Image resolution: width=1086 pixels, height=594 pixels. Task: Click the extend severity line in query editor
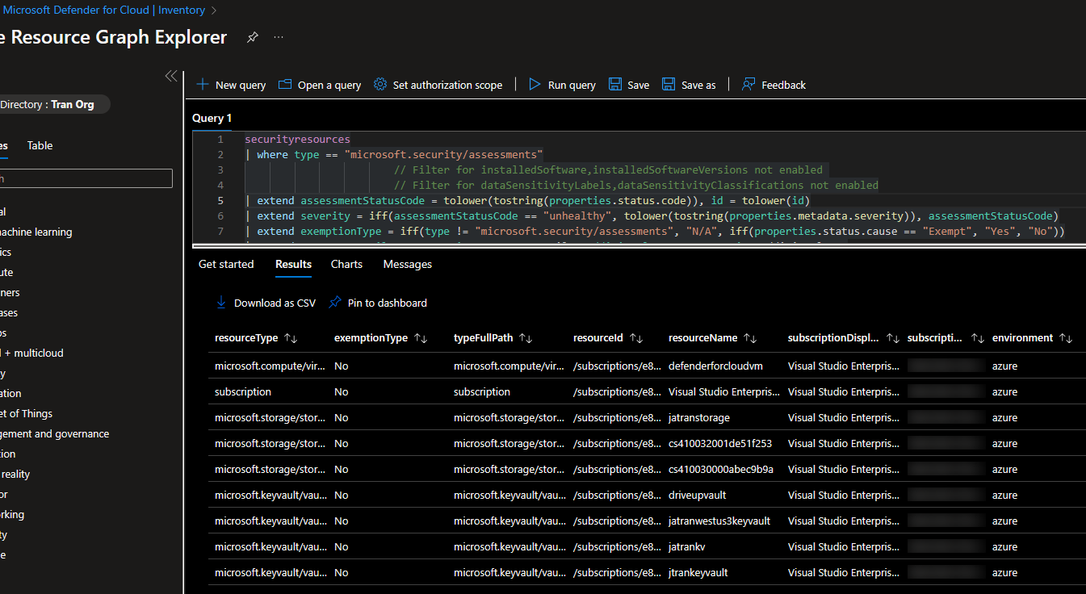coord(652,215)
